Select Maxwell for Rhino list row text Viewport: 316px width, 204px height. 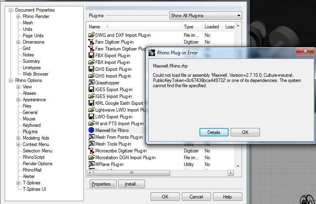pos(112,130)
